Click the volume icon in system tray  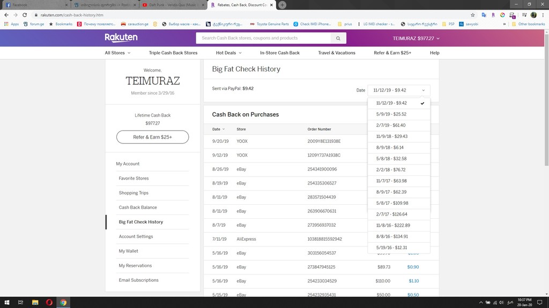tap(501, 303)
